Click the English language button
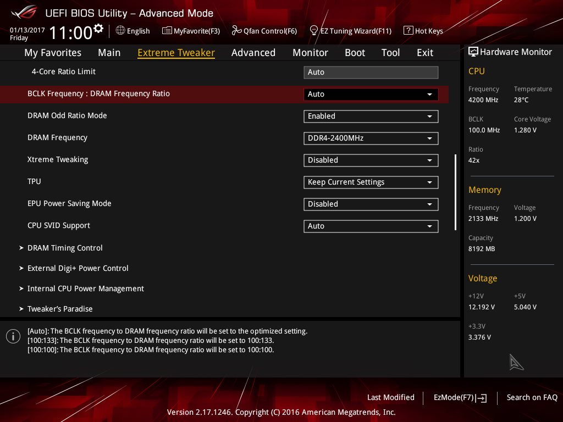This screenshot has height=422, width=563. click(x=133, y=31)
